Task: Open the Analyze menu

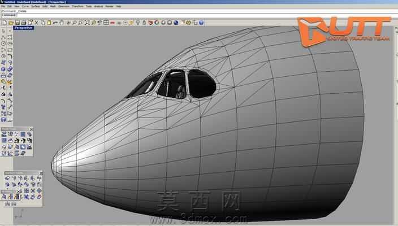Action: point(98,6)
